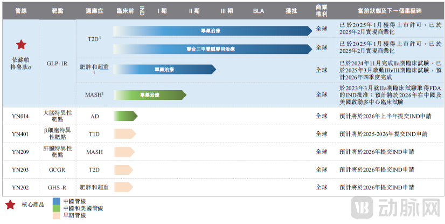
Task: Select the peach 早期管線 legend swatch
Action: tap(56, 215)
